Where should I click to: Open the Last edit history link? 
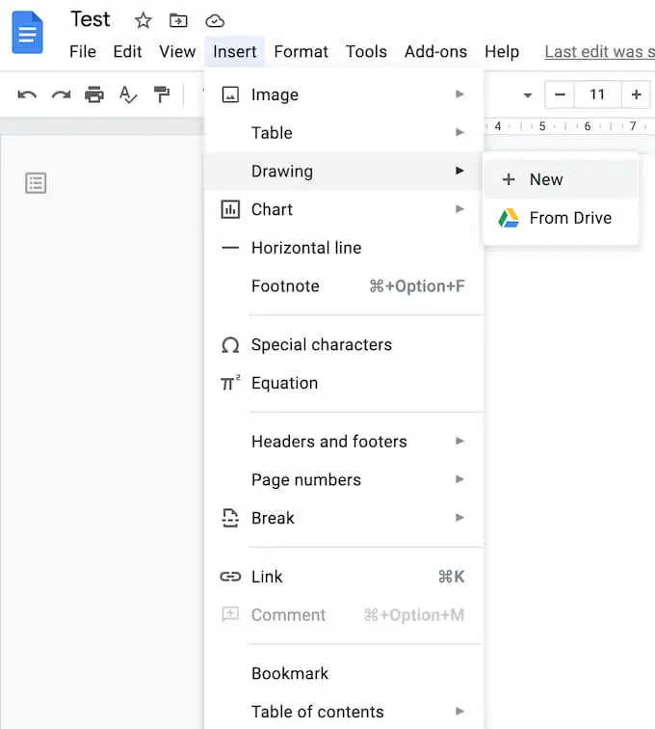[x=600, y=52]
